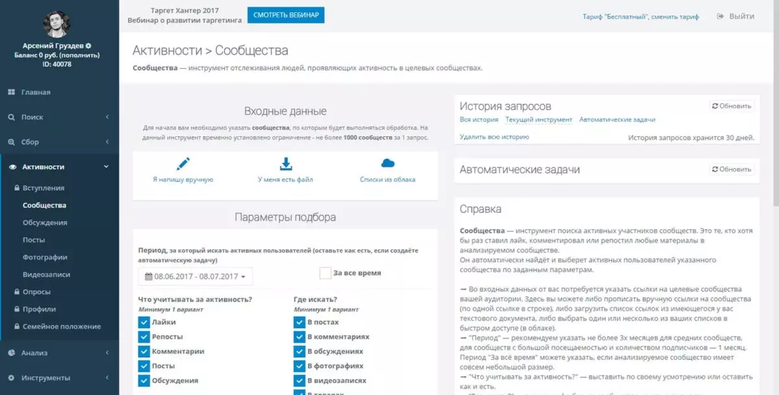Click the exit icon beside Выйти

(x=721, y=16)
